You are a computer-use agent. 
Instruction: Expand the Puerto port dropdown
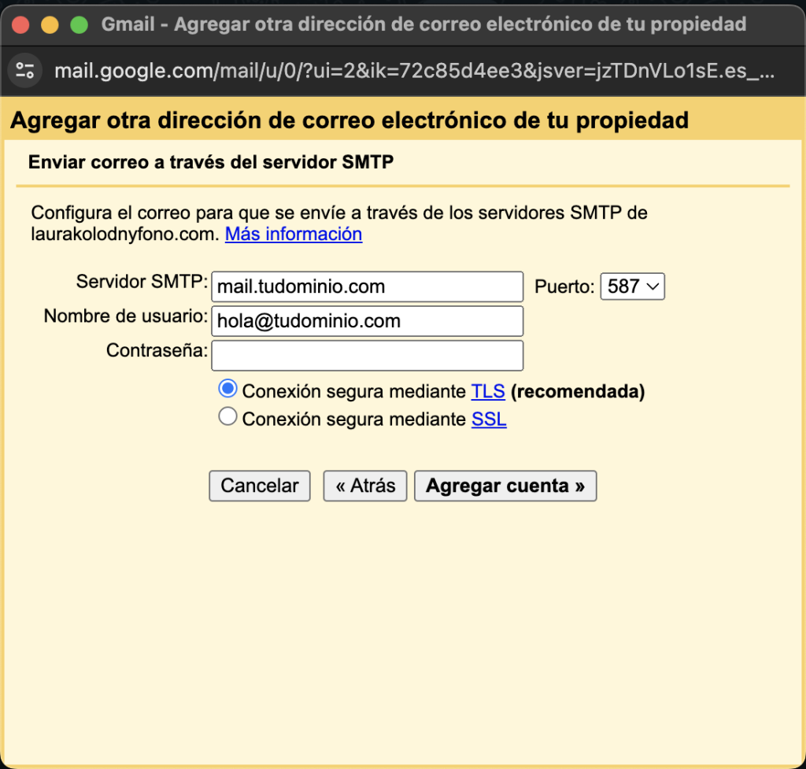632,287
